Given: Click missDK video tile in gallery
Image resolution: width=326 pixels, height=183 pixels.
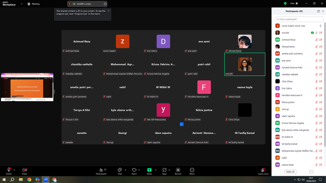Looking at the screenshot, I should (244, 65).
